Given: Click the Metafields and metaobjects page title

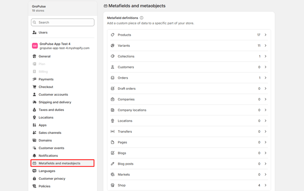Looking at the screenshot, I should 137,6.
